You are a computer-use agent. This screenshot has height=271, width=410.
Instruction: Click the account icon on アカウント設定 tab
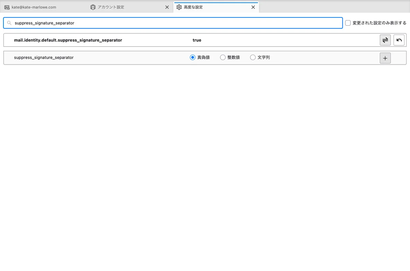[93, 7]
